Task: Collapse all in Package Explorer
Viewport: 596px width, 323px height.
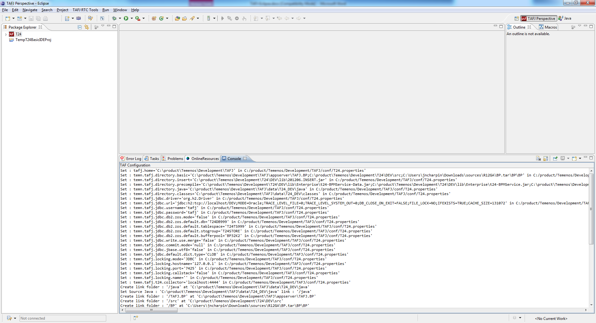Action: tap(80, 27)
